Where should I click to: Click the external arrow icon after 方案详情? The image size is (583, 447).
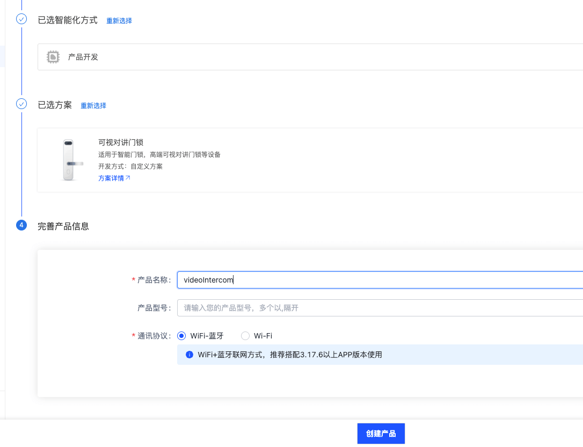coord(128,178)
